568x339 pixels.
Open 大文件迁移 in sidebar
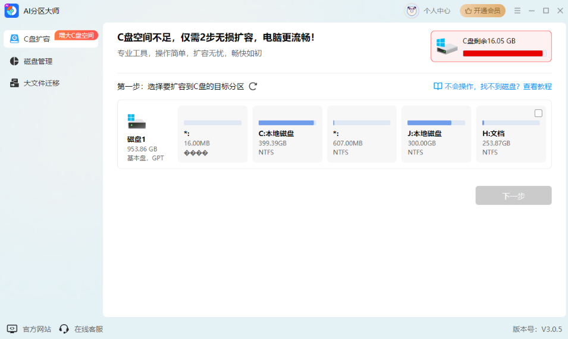tap(41, 83)
